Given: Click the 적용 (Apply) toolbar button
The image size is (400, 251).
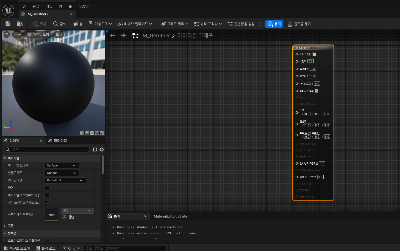Looking at the screenshot, I should (x=40, y=24).
